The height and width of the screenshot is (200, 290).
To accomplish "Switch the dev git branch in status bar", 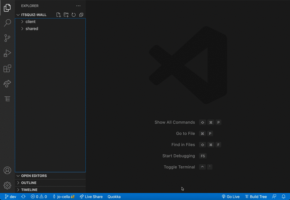I will click(x=10, y=197).
